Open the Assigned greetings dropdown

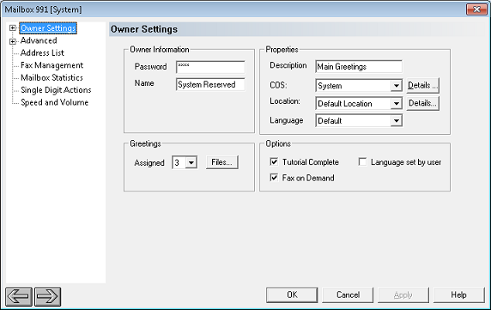click(x=191, y=162)
